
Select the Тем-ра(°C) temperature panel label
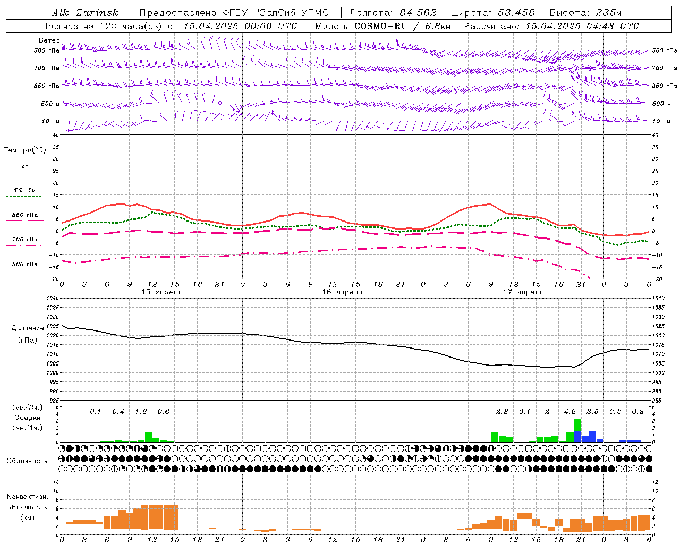click(25, 150)
